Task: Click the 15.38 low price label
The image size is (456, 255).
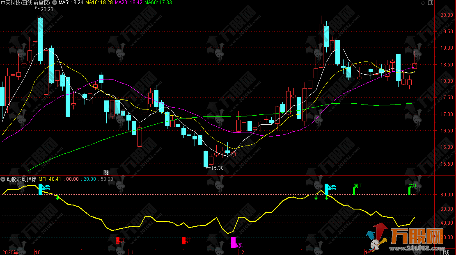Action: click(217, 168)
